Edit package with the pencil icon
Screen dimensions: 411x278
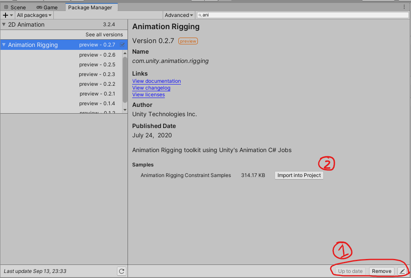[403, 271]
